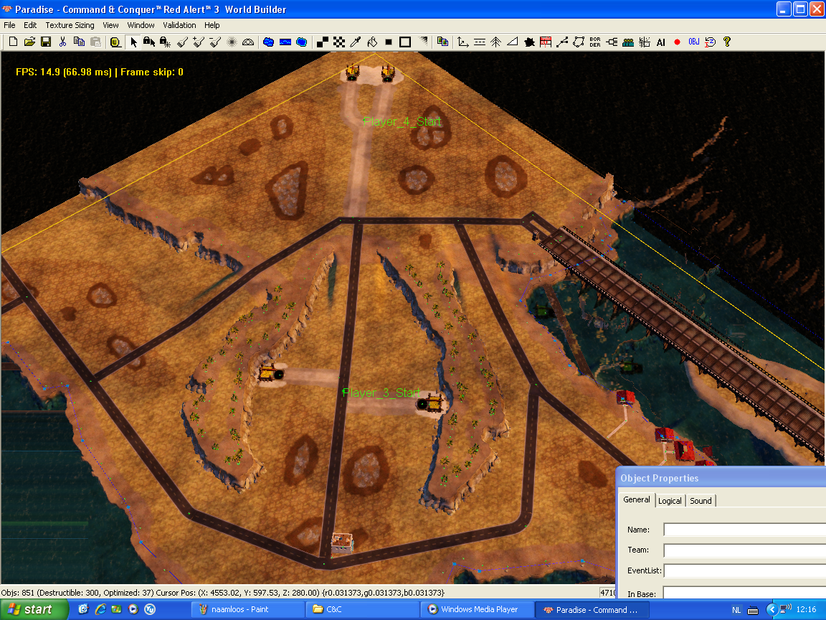Switch to General tab in Object Properties

tap(637, 499)
